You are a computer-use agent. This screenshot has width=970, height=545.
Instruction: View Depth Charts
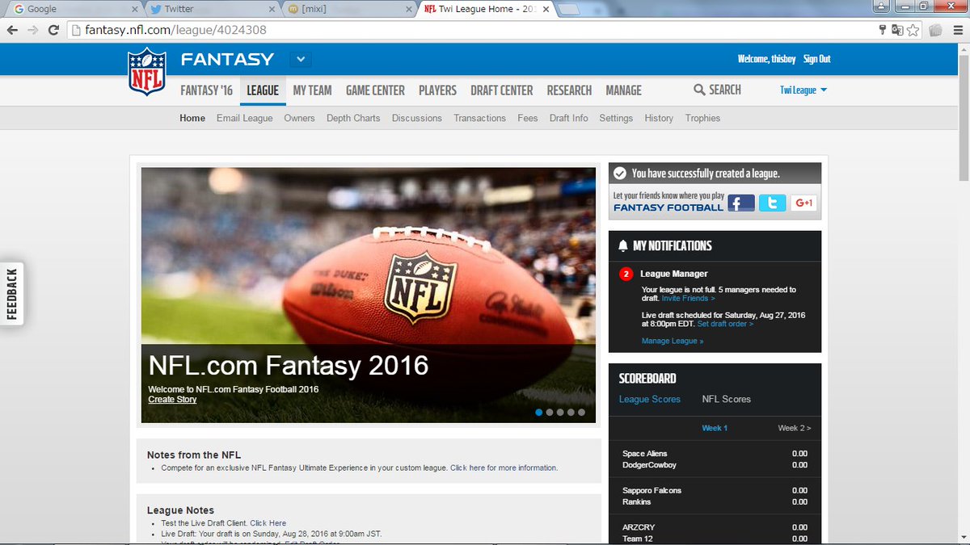tap(353, 118)
